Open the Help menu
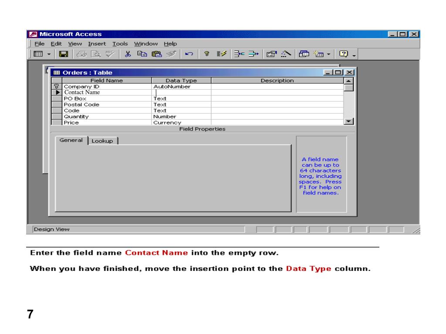 tap(170, 44)
